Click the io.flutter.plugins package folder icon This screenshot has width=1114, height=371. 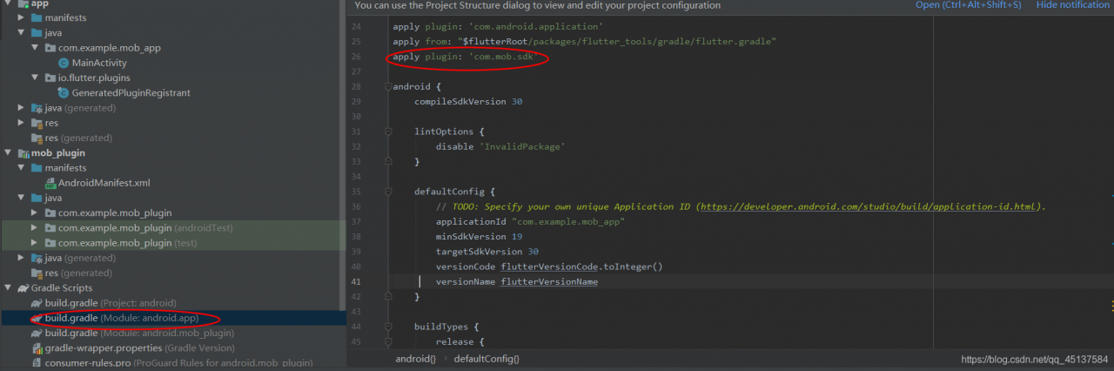point(50,78)
